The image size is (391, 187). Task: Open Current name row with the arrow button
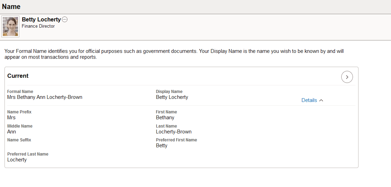[x=347, y=77]
